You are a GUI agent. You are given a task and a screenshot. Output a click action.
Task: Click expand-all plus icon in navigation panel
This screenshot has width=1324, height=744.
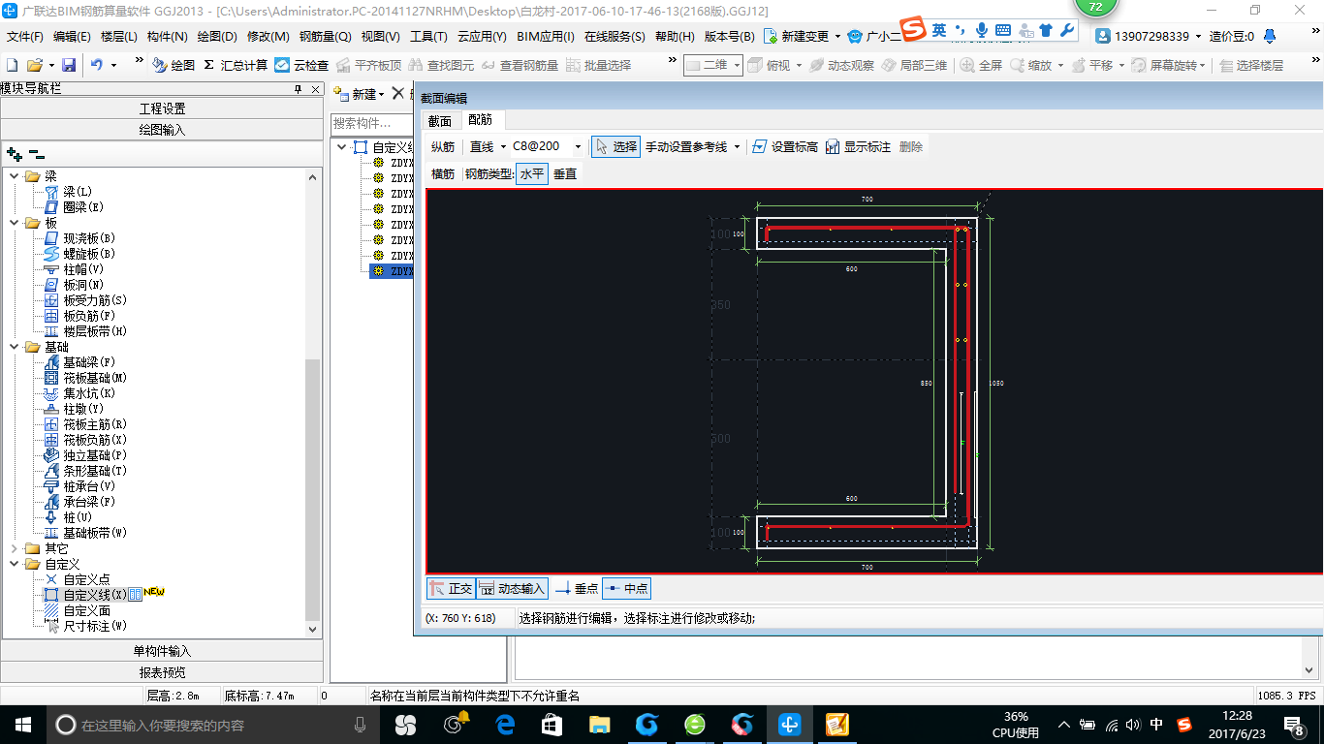pos(15,153)
